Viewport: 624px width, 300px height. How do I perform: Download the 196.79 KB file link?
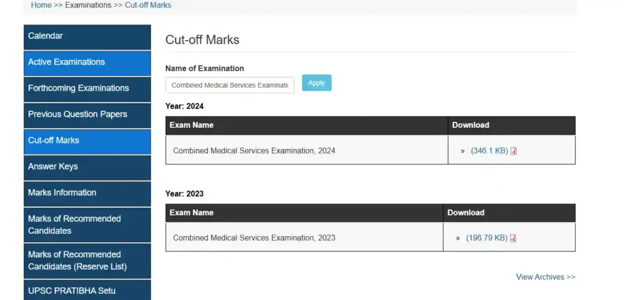(486, 238)
